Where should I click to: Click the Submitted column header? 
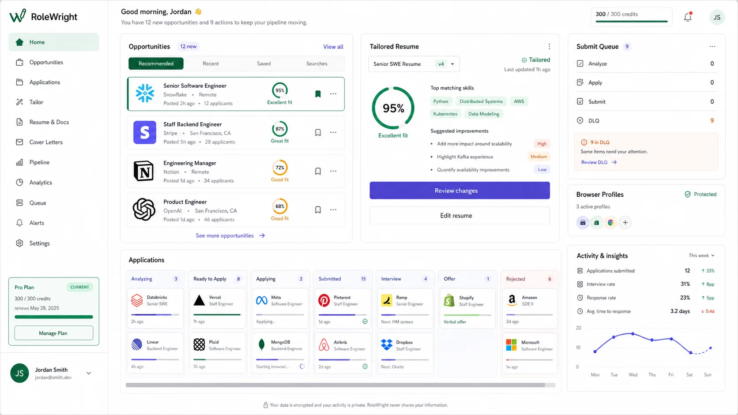pos(342,279)
